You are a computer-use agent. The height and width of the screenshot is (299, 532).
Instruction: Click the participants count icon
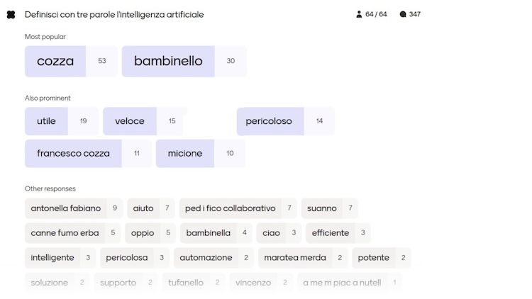(x=359, y=14)
